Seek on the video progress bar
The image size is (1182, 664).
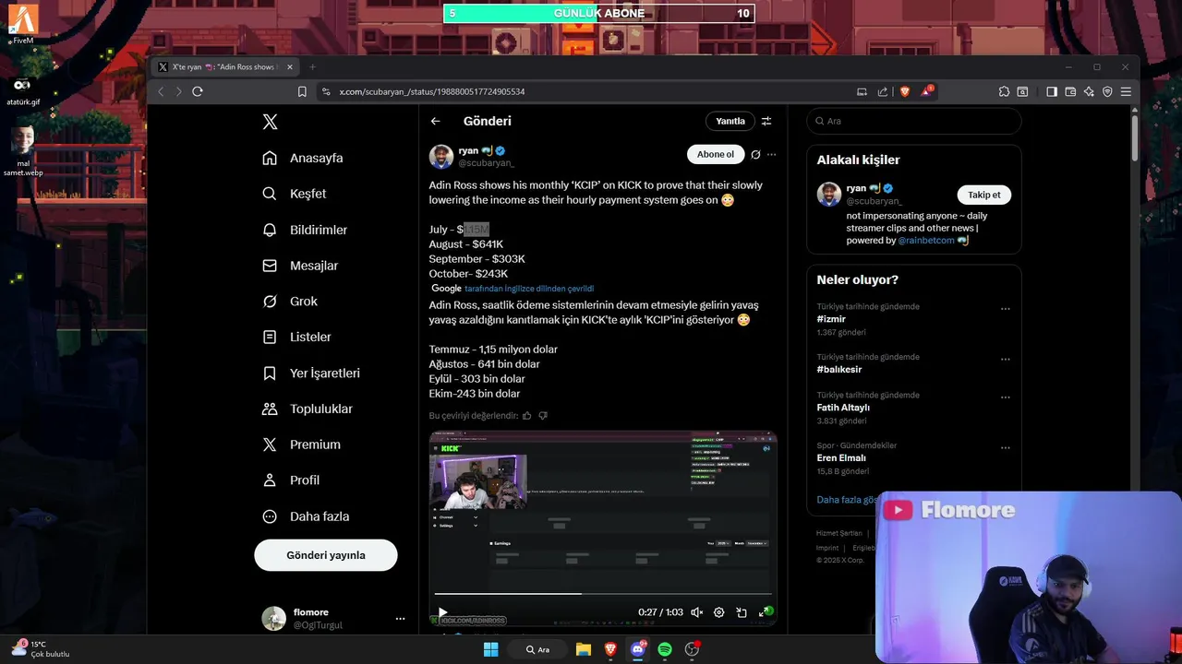click(x=603, y=594)
